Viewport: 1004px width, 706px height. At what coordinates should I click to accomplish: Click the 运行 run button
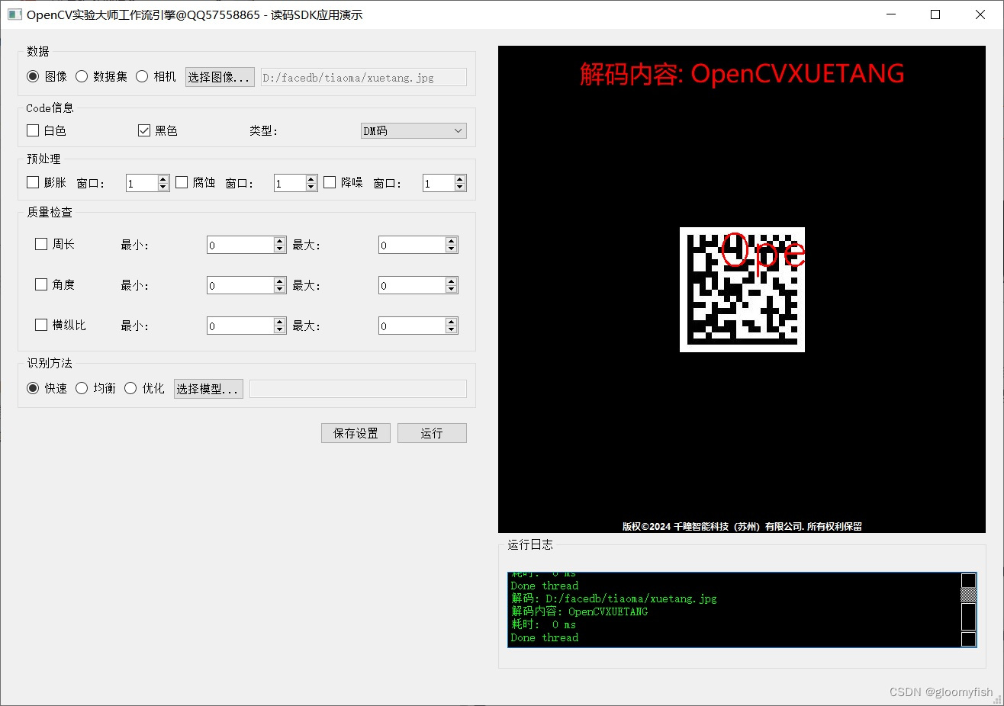(432, 432)
